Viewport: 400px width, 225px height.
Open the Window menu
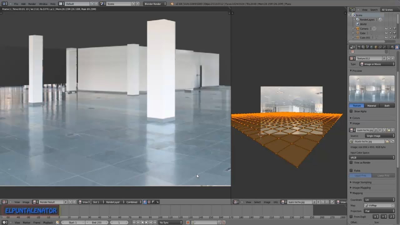click(43, 4)
